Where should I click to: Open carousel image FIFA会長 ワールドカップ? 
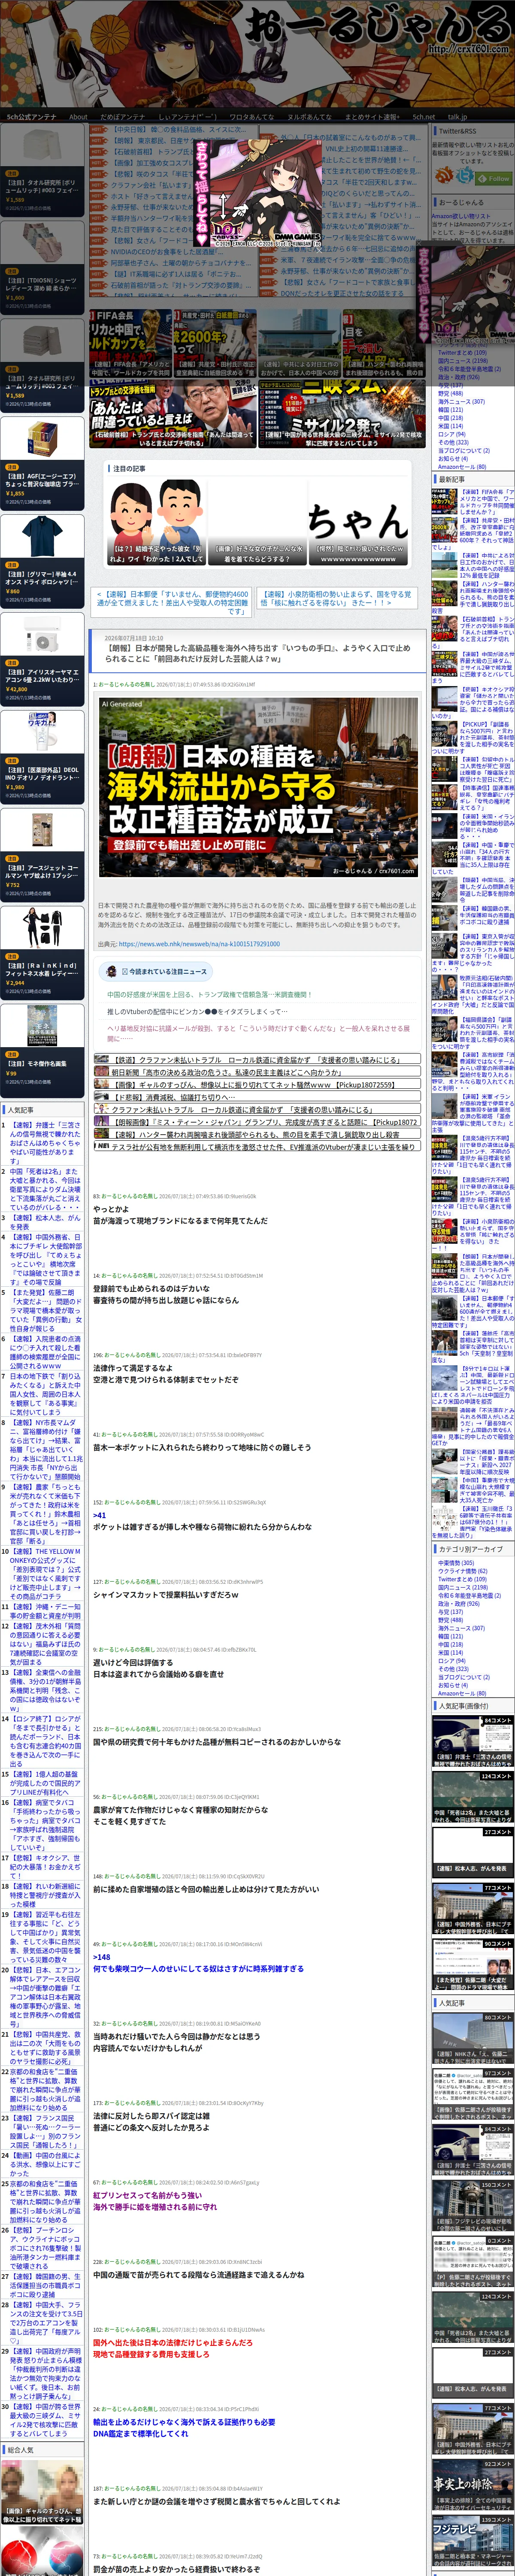click(130, 342)
